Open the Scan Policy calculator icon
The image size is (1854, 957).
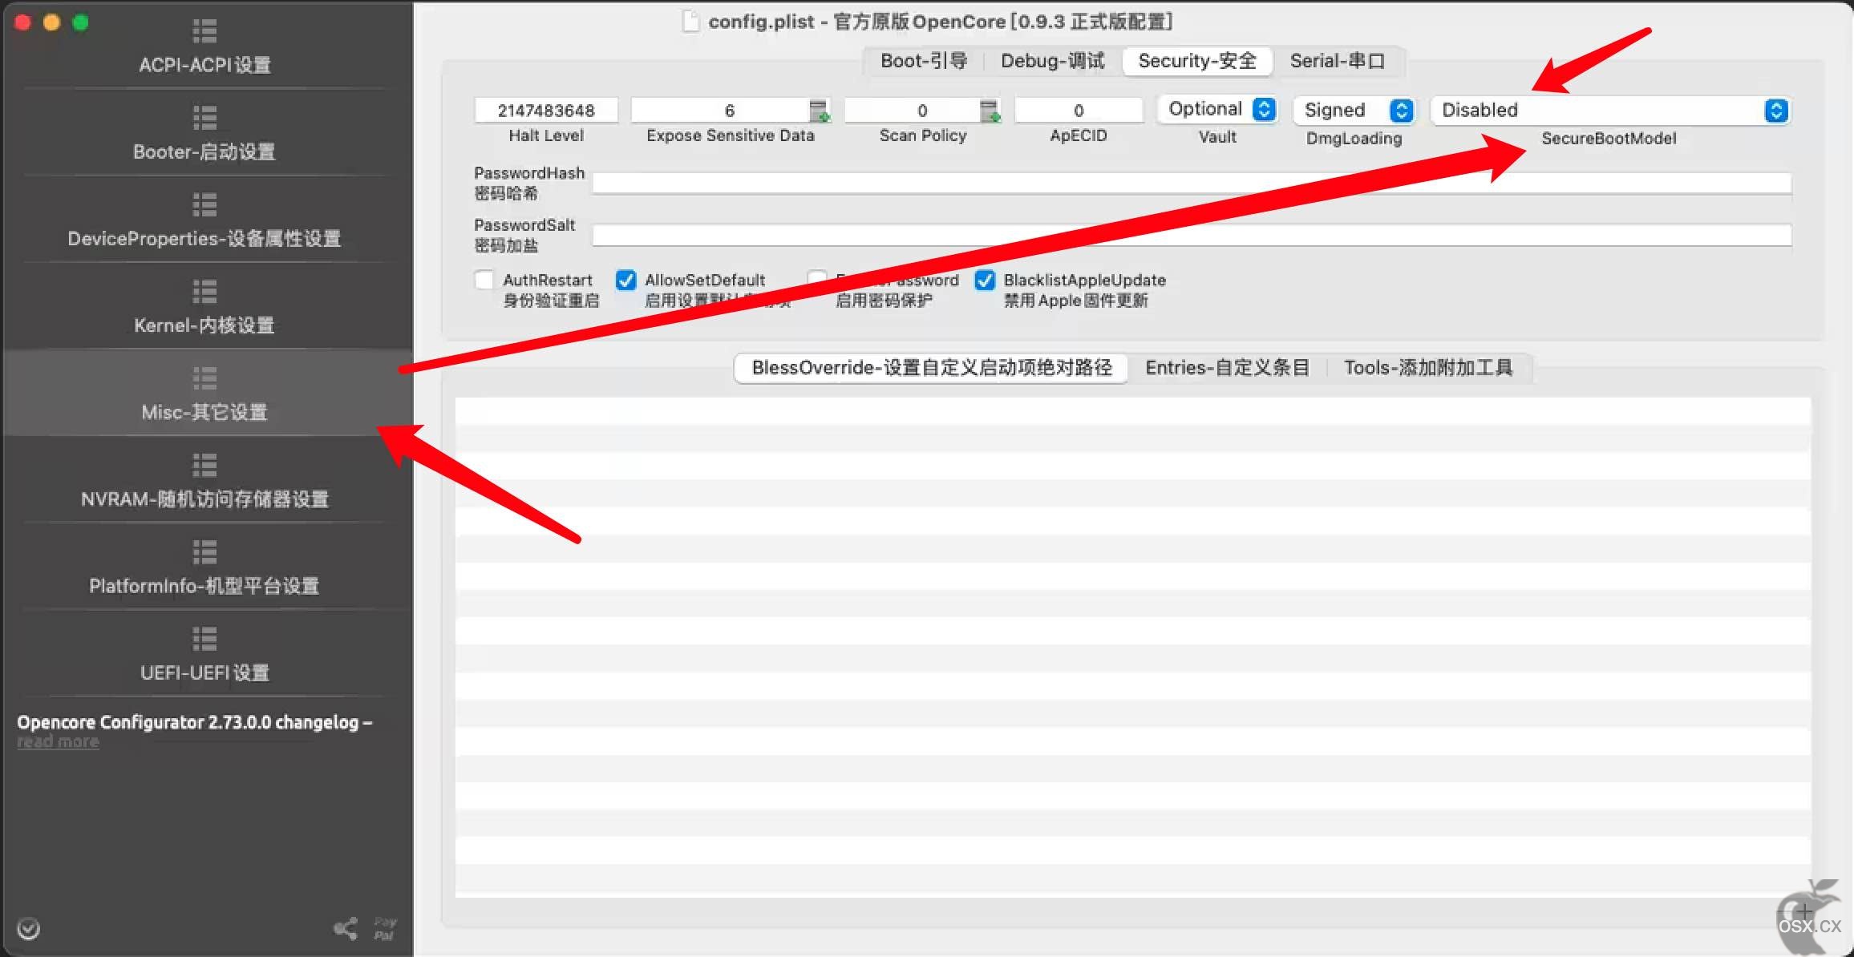pos(991,111)
